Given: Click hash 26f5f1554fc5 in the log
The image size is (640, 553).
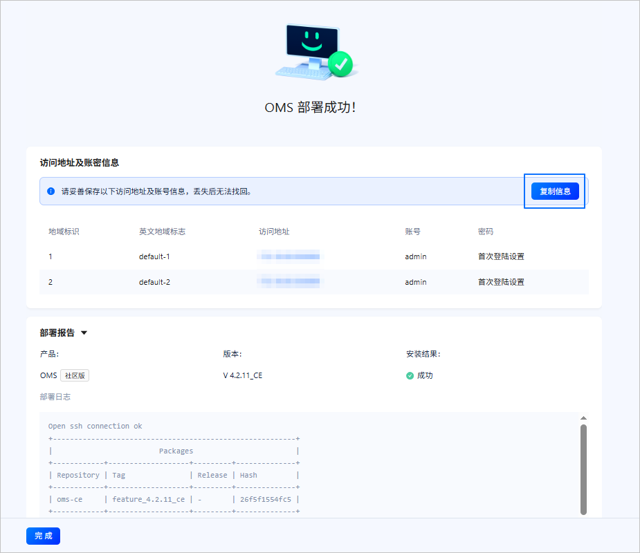Looking at the screenshot, I should [266, 499].
